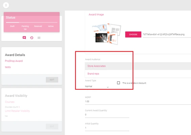The width and height of the screenshot is (191, 135).
Task: Click the image filename field
Action: [x=167, y=34]
